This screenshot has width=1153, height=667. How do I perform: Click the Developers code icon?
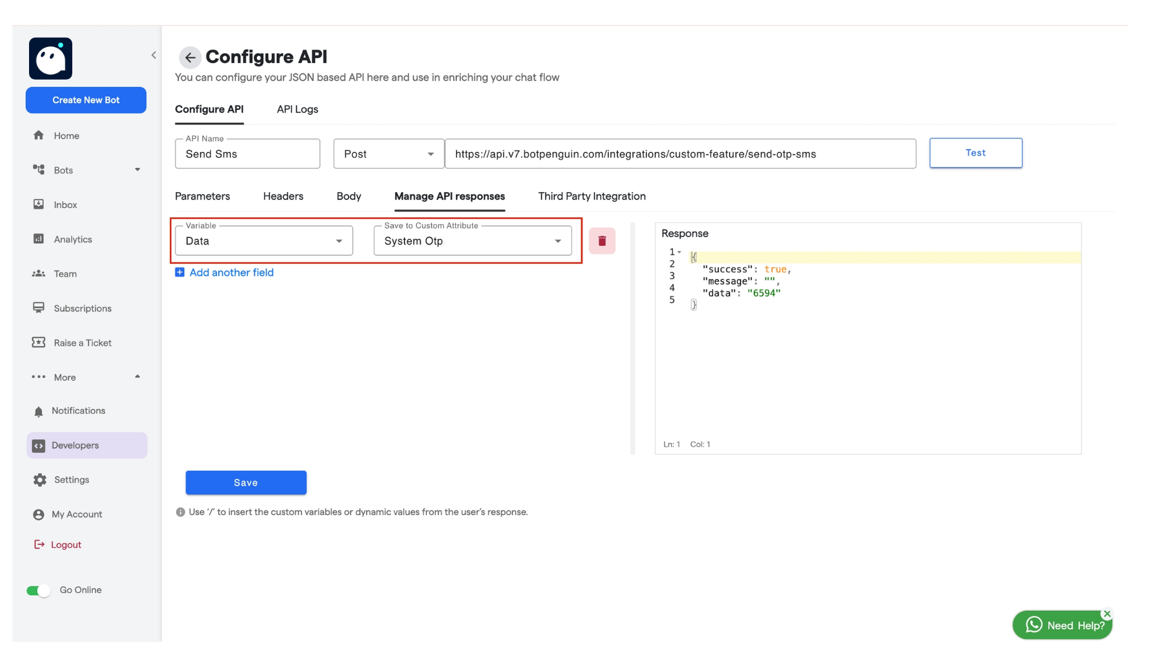[38, 445]
